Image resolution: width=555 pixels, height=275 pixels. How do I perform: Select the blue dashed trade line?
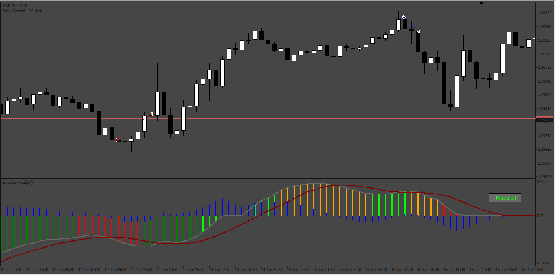point(411,24)
